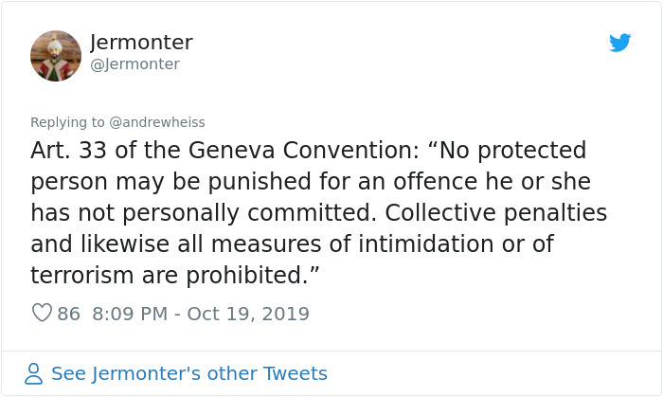The image size is (663, 397).
Task: Open Jermonter's profile avatar picture
Action: pos(55,55)
